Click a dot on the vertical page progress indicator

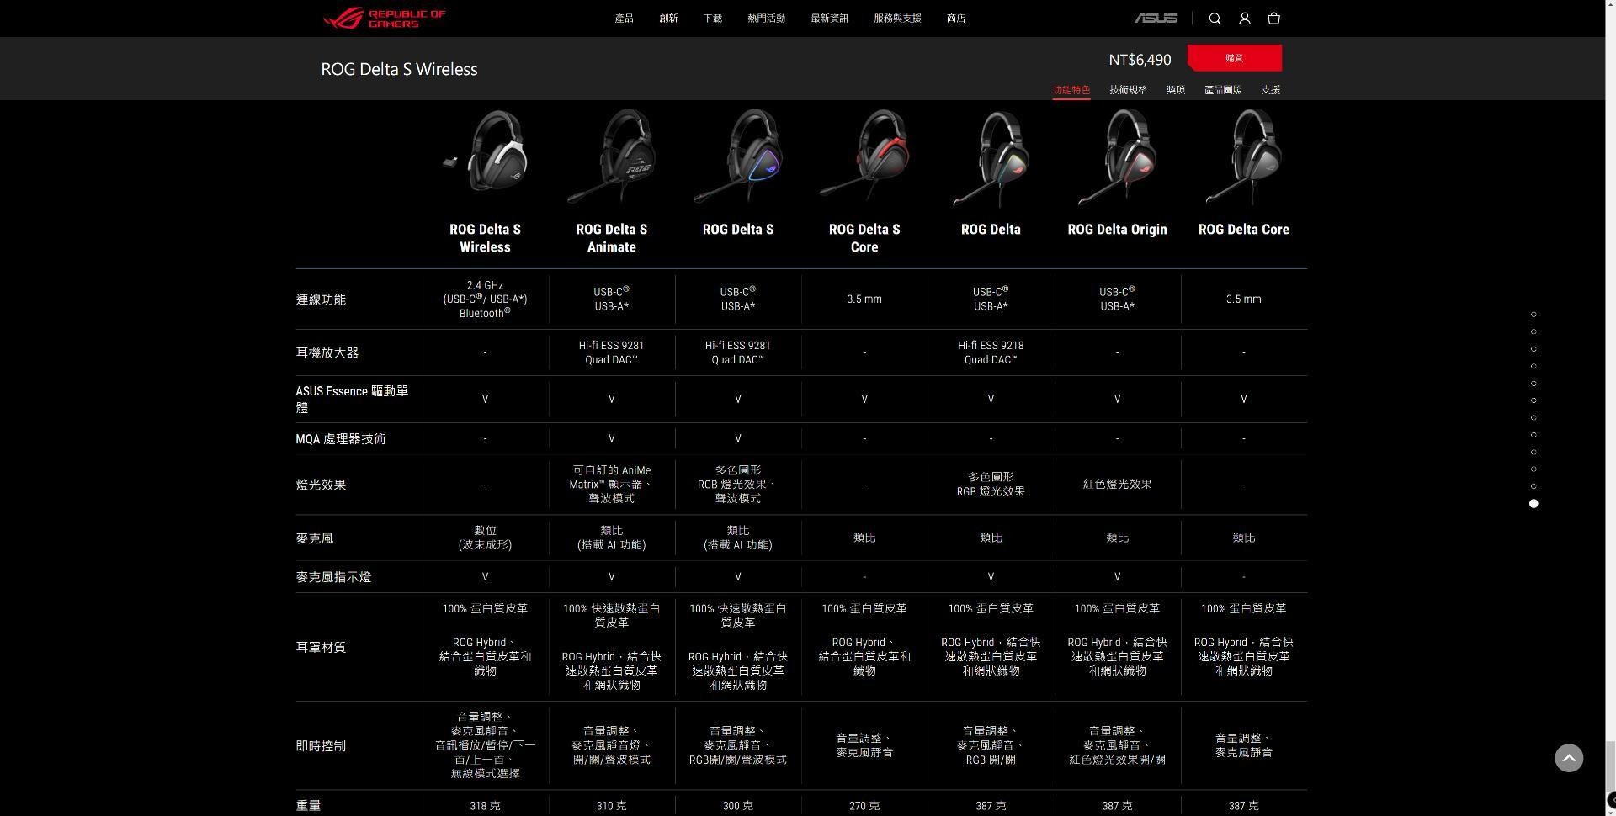point(1534,382)
